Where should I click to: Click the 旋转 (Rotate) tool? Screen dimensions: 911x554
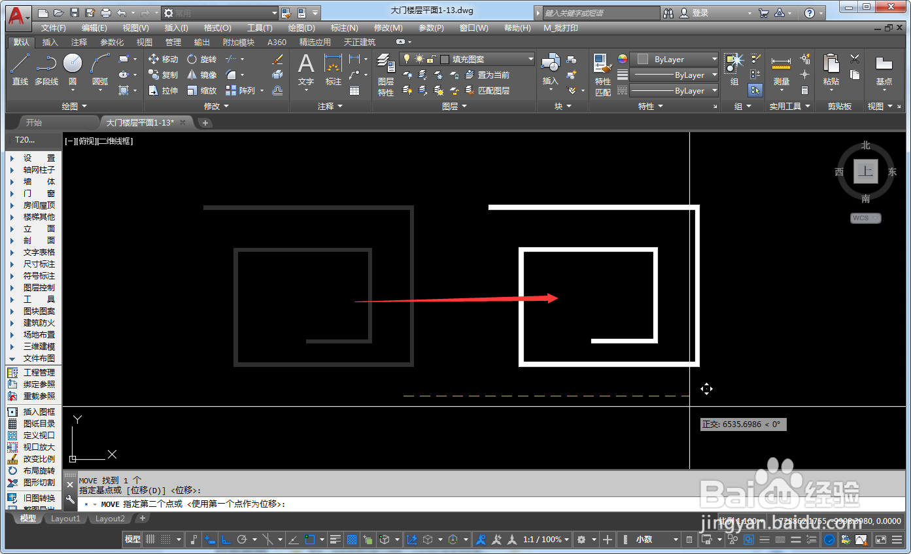tap(201, 59)
